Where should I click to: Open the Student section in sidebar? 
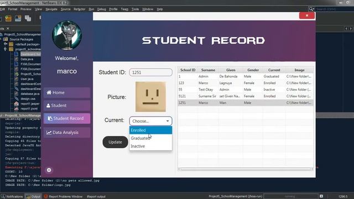[x=67, y=106]
